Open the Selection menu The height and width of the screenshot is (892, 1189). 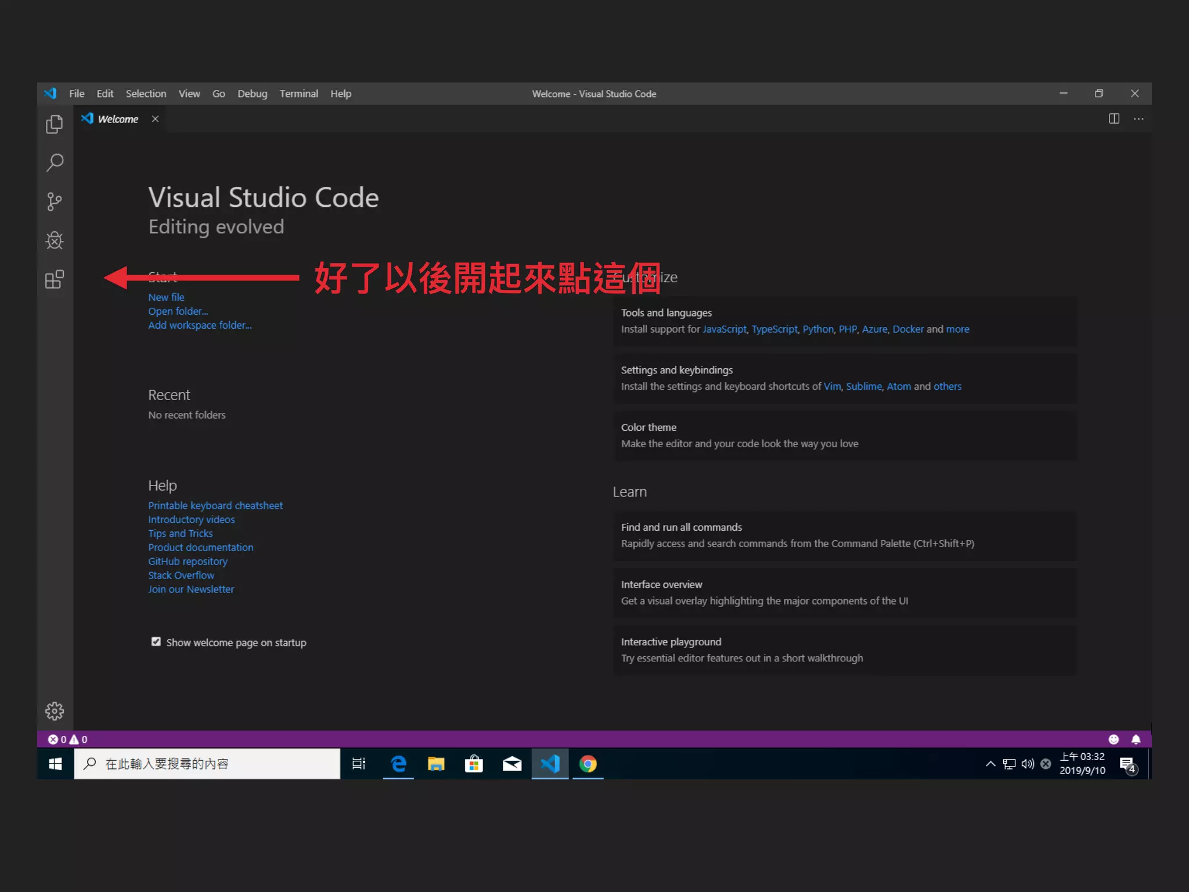[146, 93]
